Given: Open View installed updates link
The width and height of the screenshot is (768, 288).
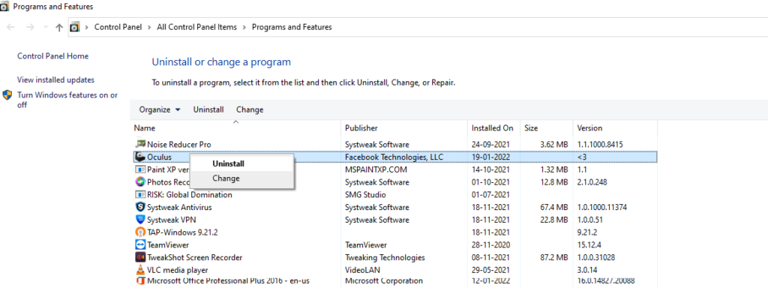Looking at the screenshot, I should tap(55, 79).
